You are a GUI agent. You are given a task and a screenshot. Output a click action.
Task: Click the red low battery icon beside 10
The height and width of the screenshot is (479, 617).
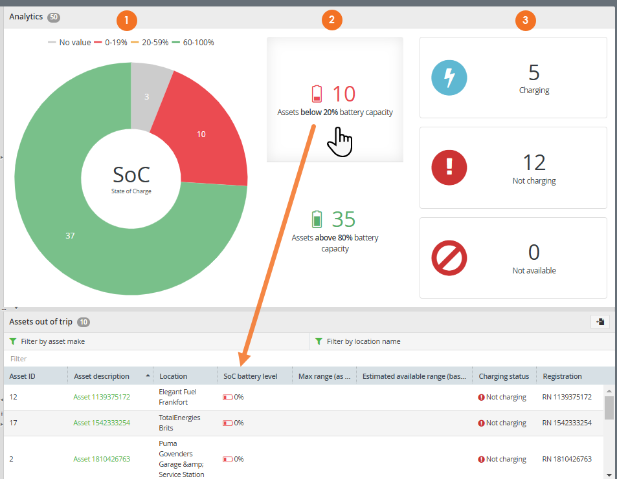(x=317, y=94)
